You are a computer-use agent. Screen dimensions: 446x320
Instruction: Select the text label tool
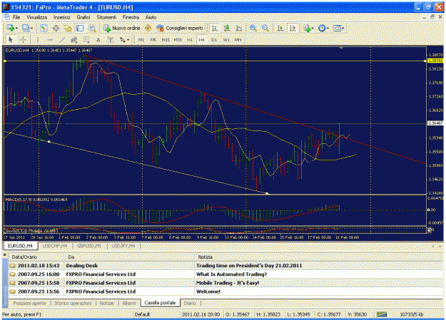(x=111, y=40)
